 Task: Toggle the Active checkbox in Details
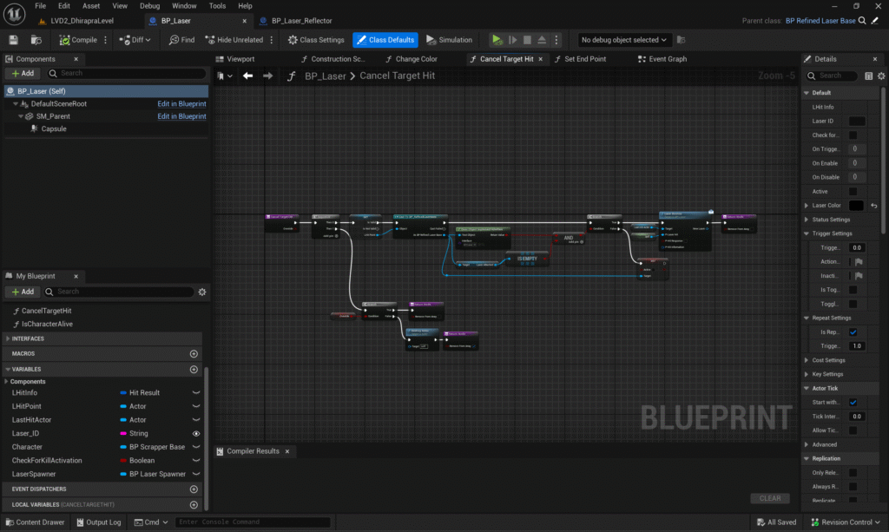(853, 192)
